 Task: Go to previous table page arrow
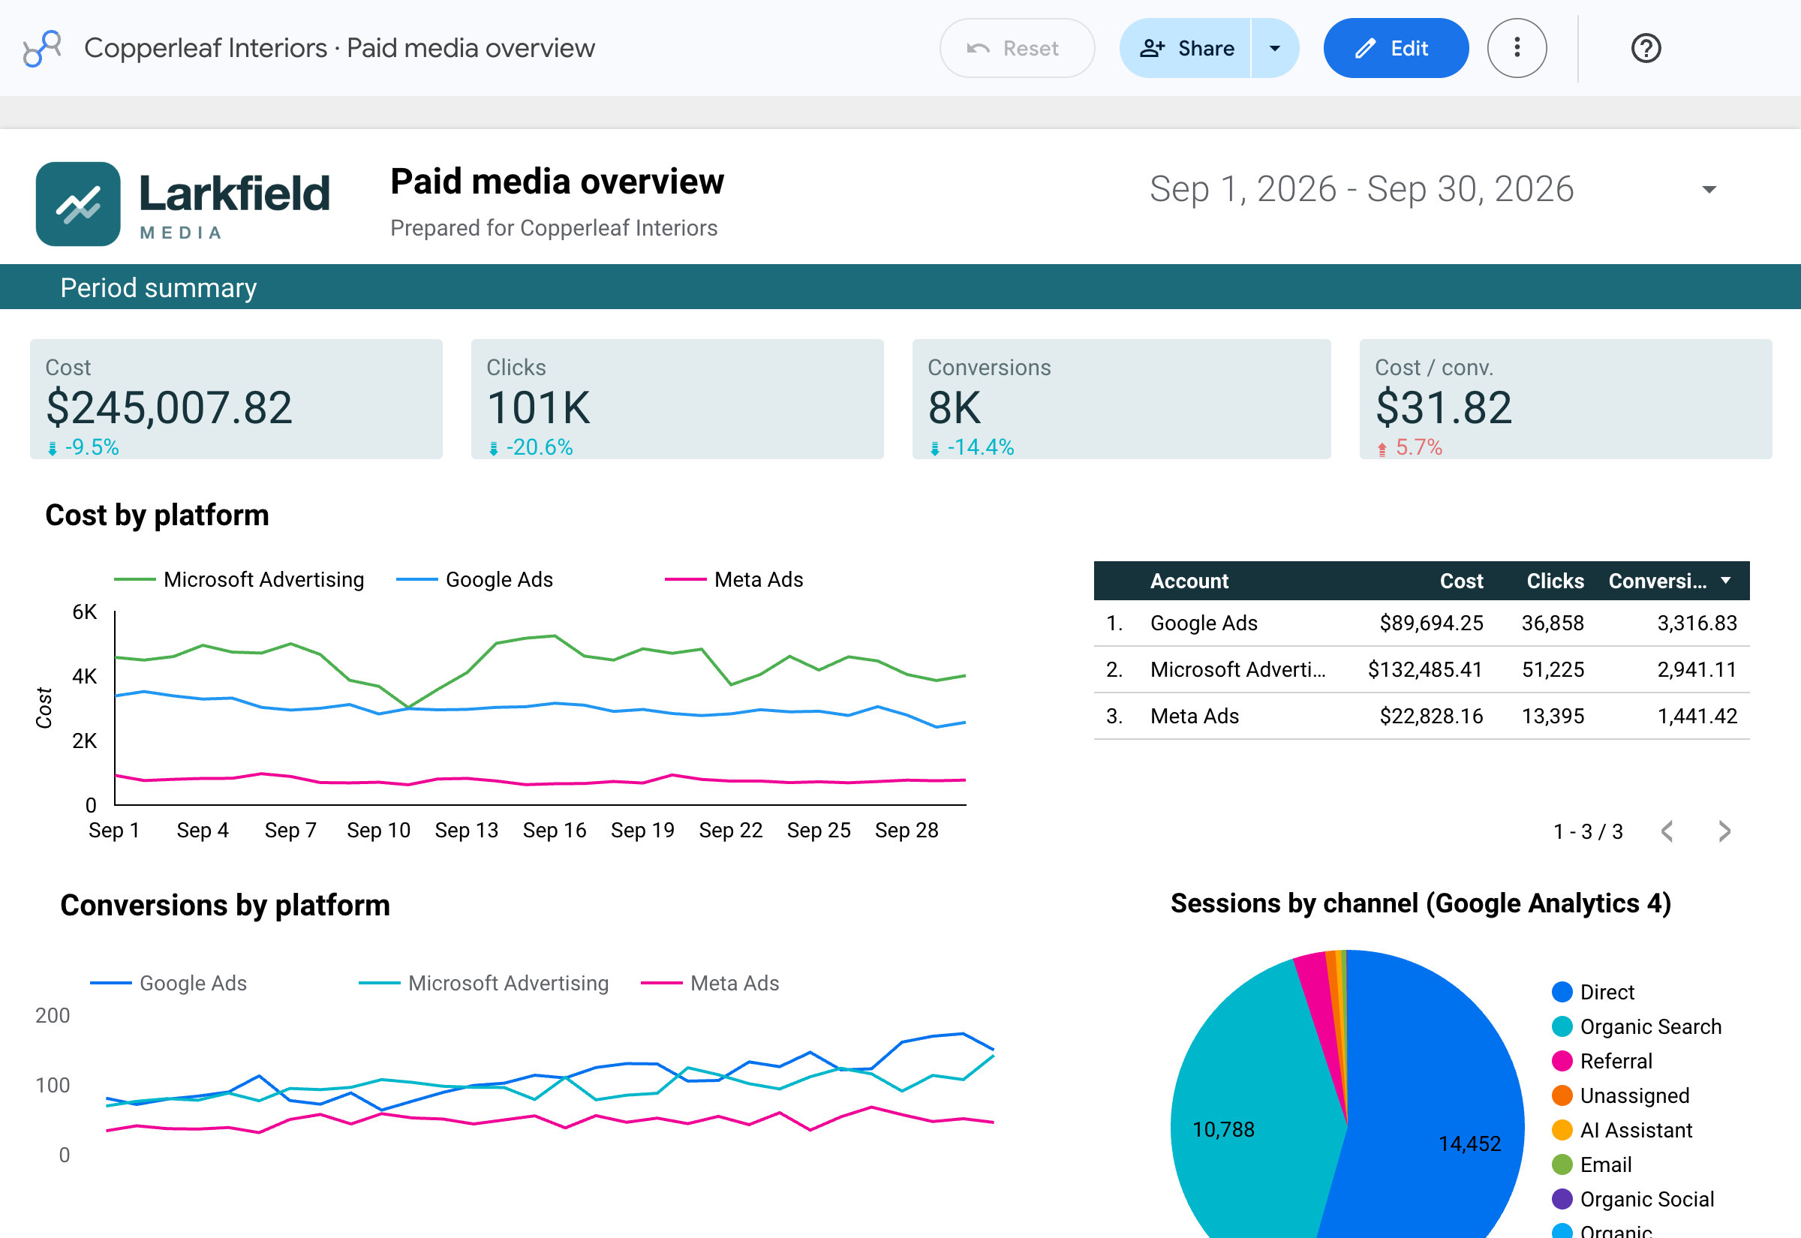1667,831
